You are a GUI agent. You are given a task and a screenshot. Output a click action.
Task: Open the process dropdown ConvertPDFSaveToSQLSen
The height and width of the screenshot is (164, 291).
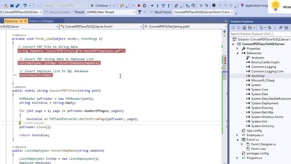pyautogui.click(x=20, y=12)
